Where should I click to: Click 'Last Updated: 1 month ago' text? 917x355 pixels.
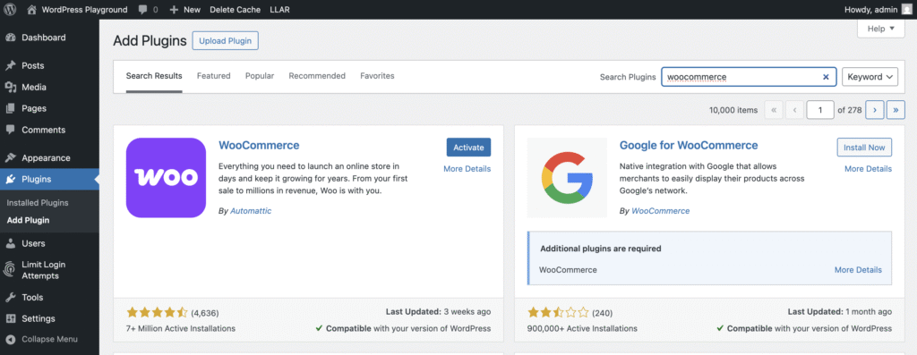pos(840,312)
